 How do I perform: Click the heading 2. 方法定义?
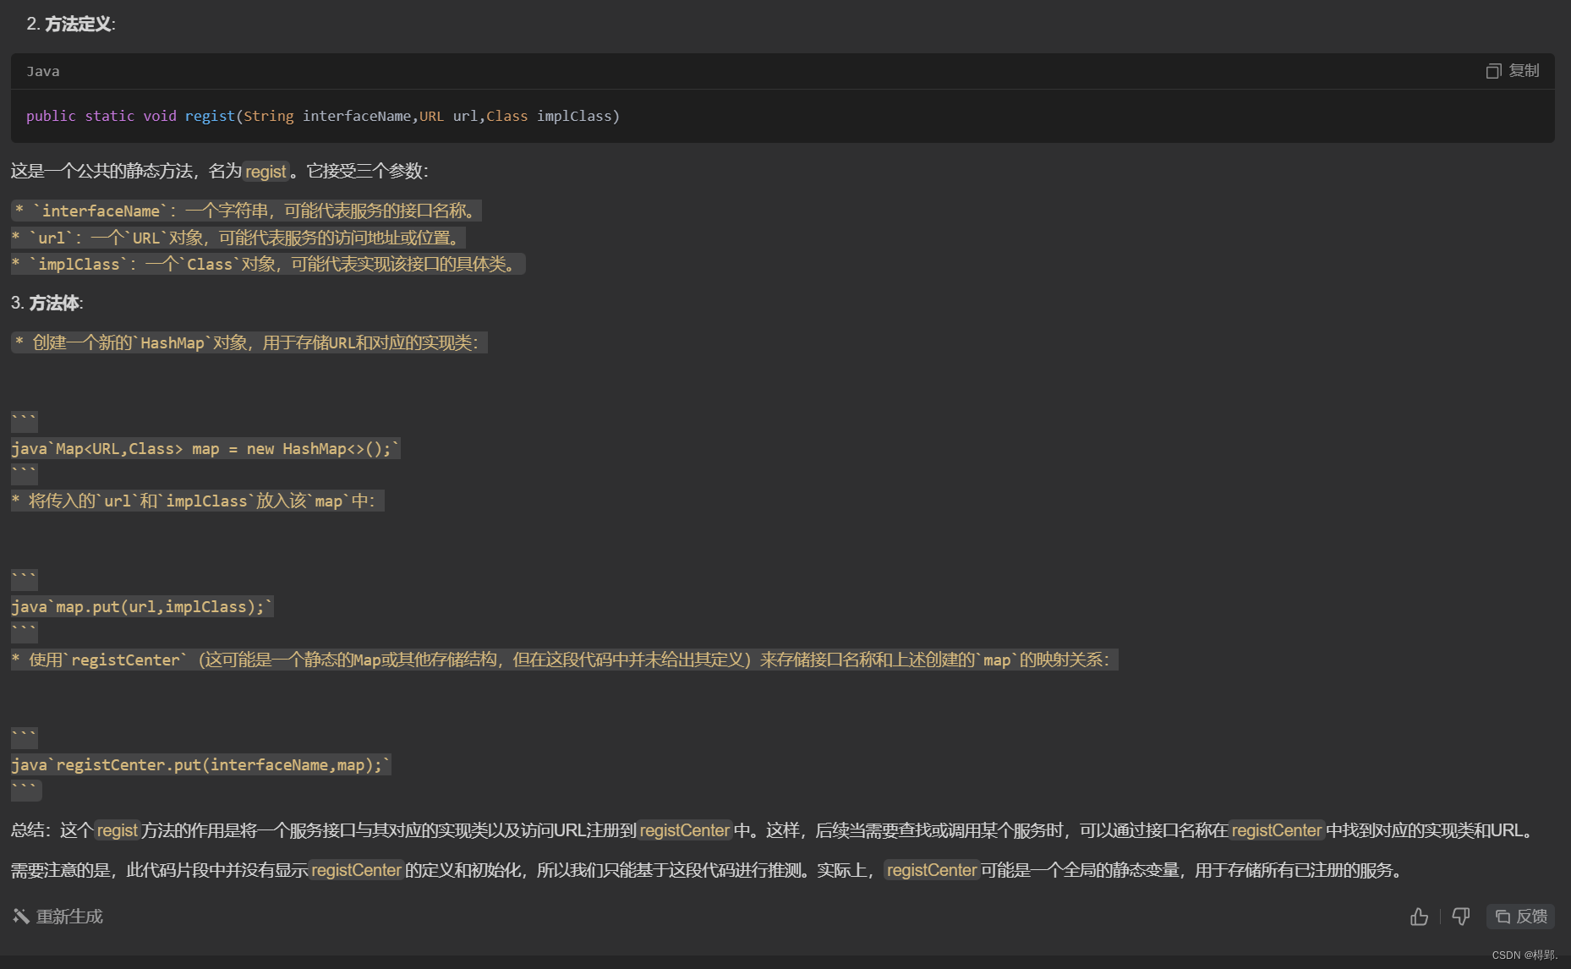point(71,24)
